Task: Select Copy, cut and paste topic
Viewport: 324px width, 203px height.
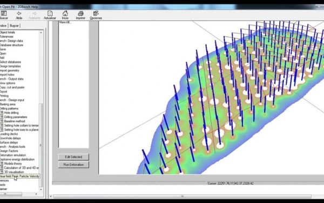Action: [12, 87]
